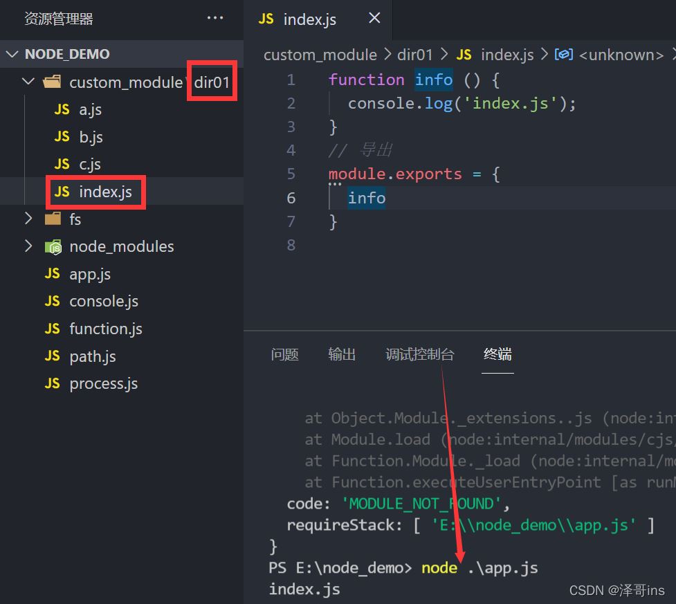This screenshot has height=604, width=676.
Task: Select the dir01 folder label
Action: [212, 82]
